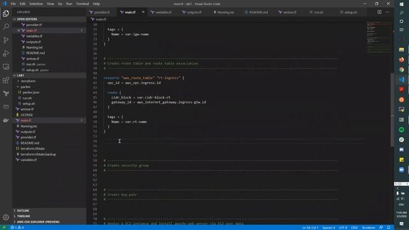Open LICENSE file in the explorer
The height and width of the screenshot is (230, 409).
pyautogui.click(x=26, y=115)
